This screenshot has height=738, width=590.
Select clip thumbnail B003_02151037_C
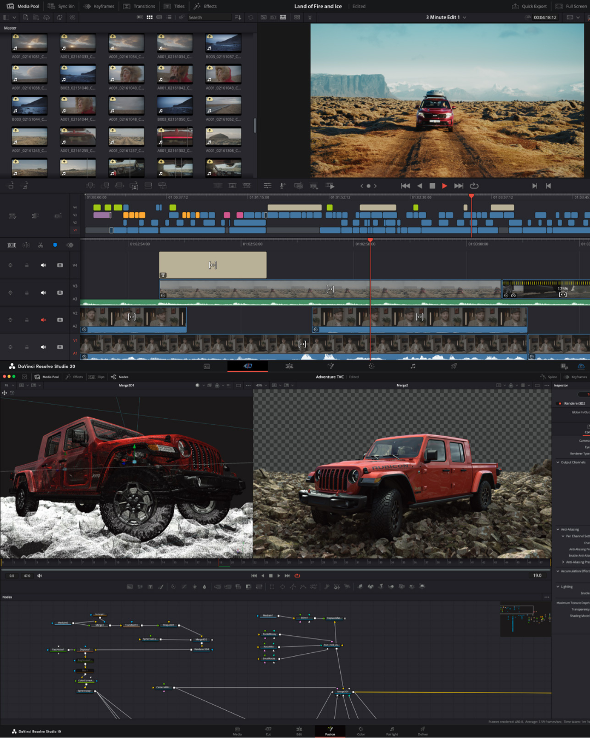pyautogui.click(x=223, y=43)
